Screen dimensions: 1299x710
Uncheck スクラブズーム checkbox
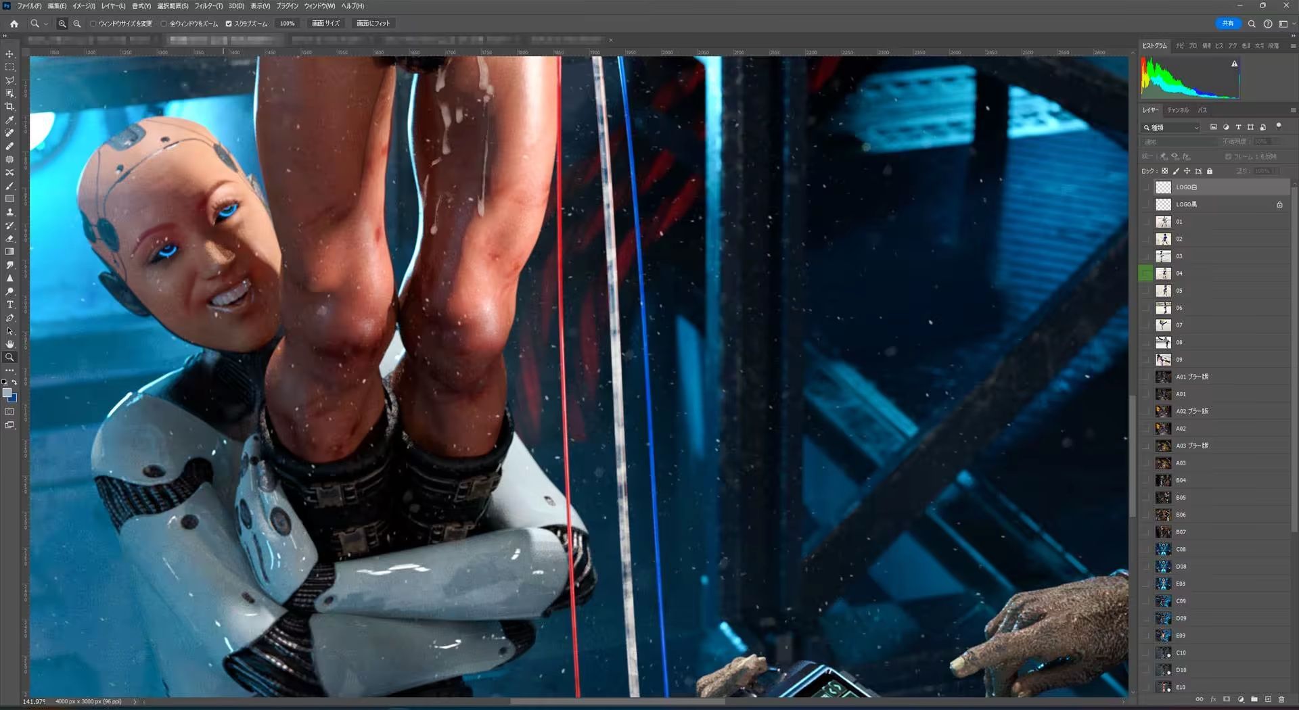[x=229, y=24]
